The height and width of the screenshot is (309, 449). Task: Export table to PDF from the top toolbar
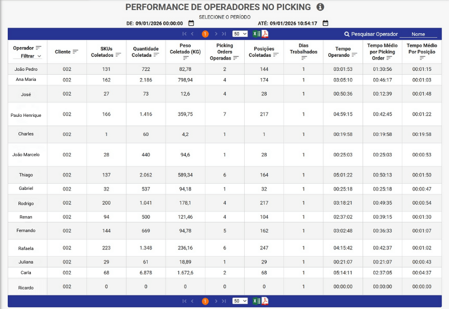(265, 34)
